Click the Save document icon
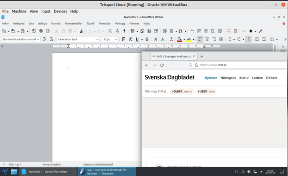 23,31
